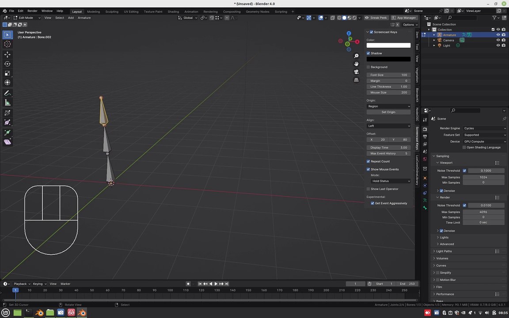Viewport: 509px width, 318px height.
Task: Click the timeline play button
Action: point(216,284)
